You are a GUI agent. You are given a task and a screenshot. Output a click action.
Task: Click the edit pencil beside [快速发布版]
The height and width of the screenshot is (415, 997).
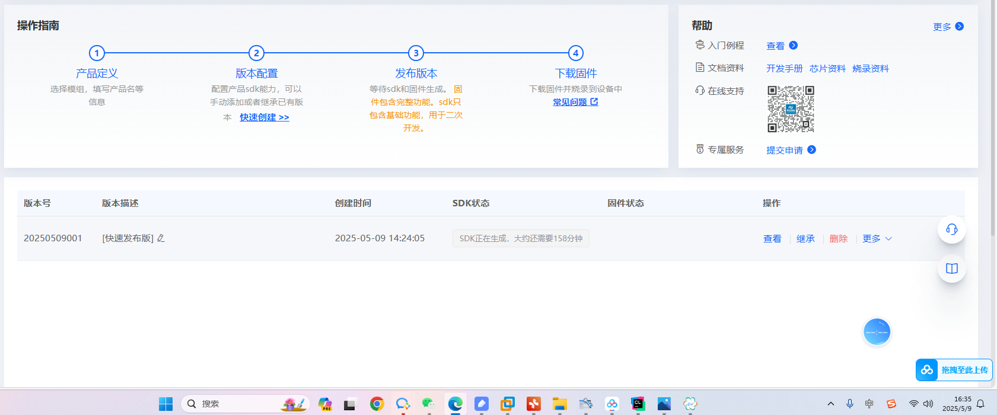coord(161,238)
